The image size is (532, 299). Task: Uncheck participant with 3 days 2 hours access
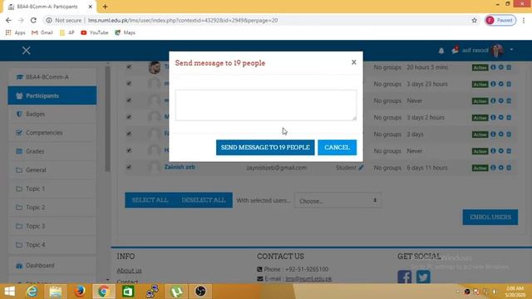[129, 117]
